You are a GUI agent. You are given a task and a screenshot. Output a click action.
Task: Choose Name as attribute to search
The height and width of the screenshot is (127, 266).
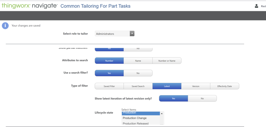(138, 61)
